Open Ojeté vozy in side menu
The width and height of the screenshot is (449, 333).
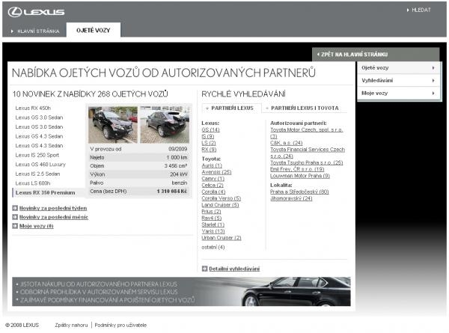[399, 68]
